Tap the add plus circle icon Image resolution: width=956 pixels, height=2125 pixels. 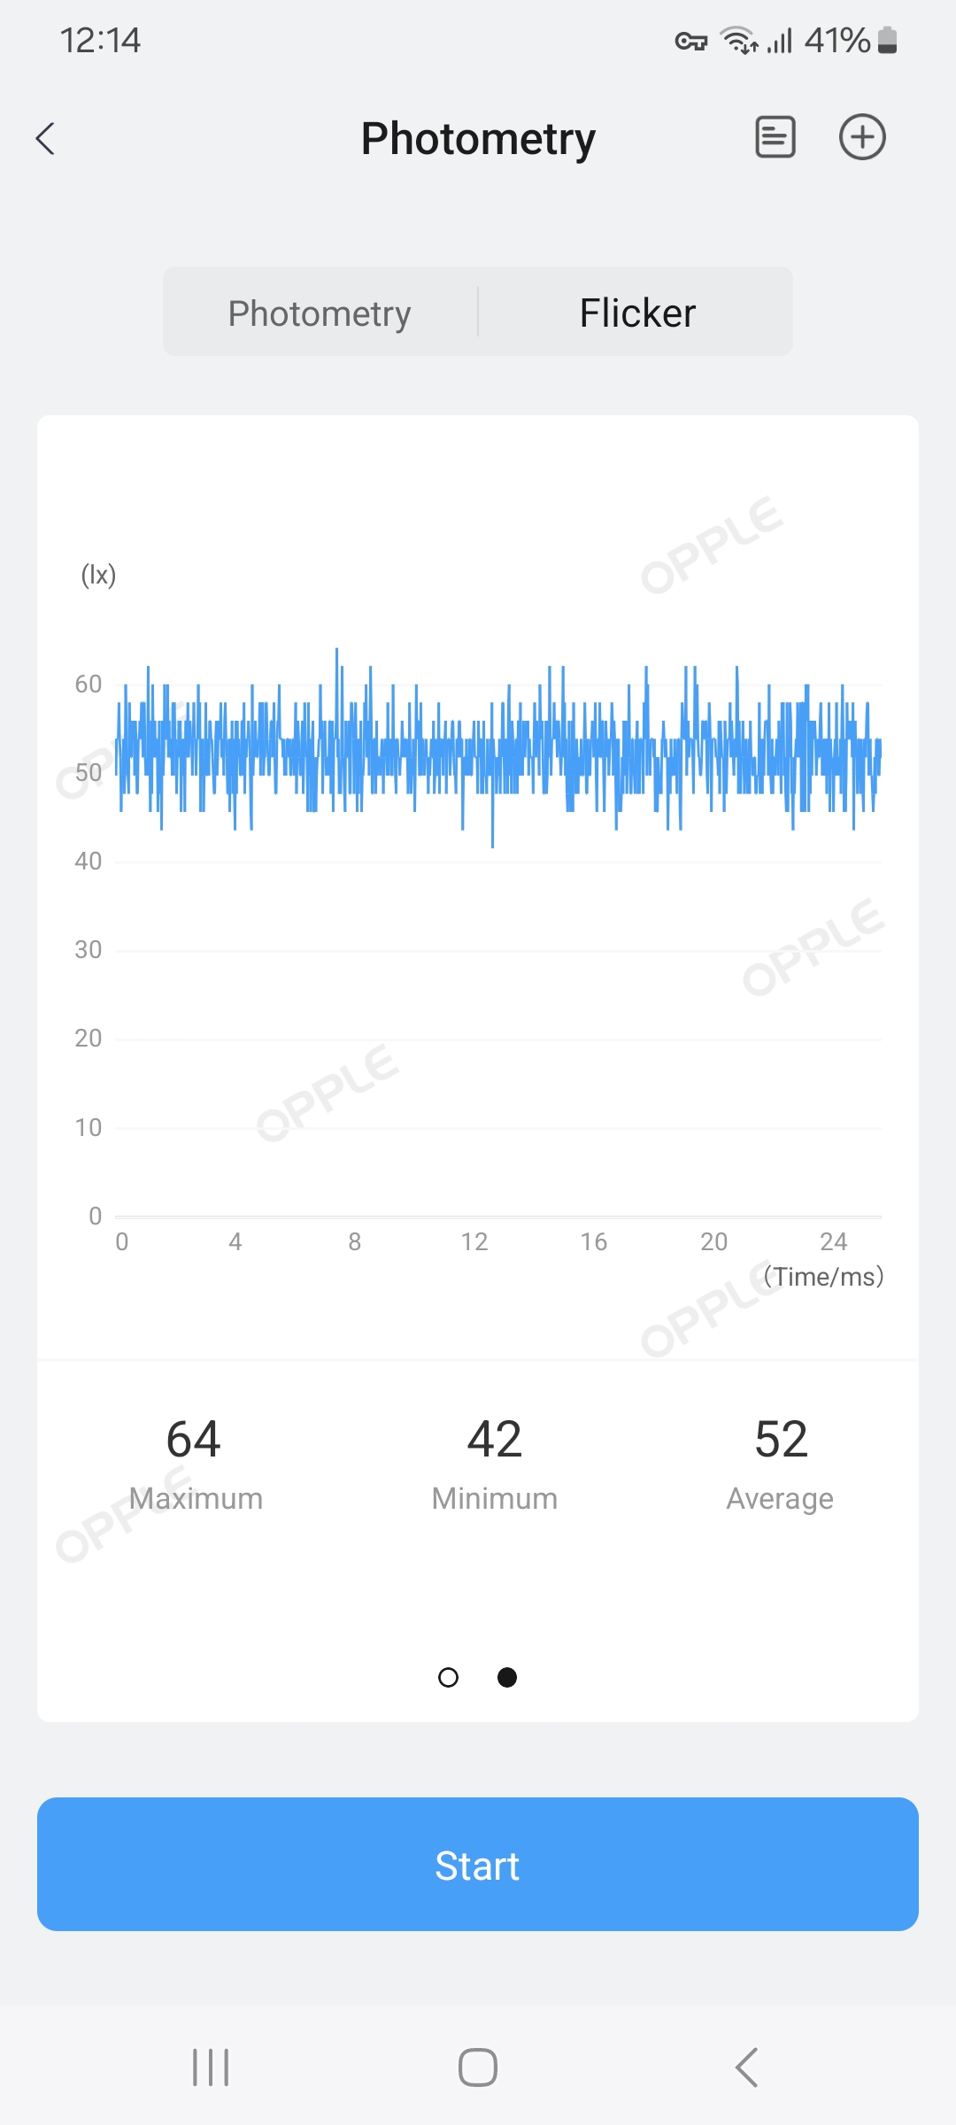pos(862,137)
